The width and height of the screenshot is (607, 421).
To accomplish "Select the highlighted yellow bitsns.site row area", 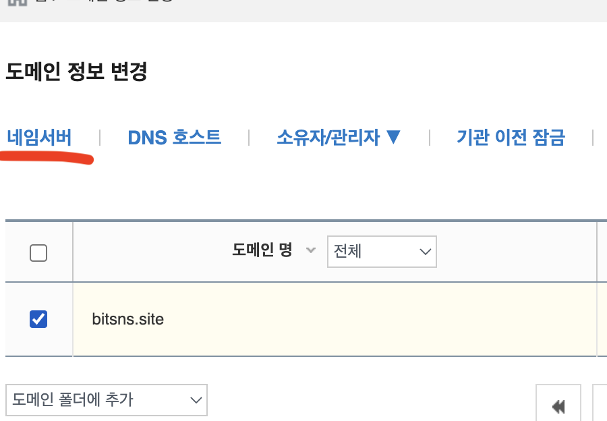I will [x=335, y=319].
